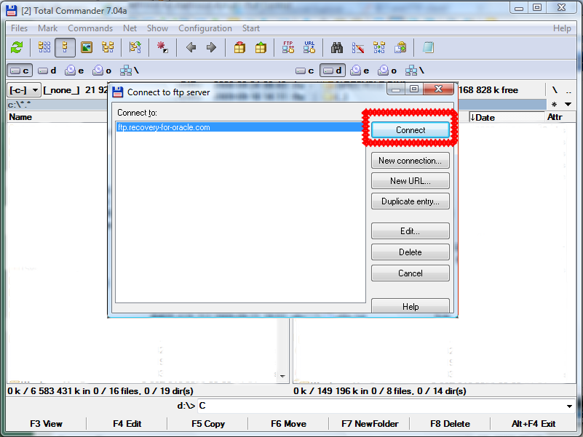This screenshot has height=437, width=583.
Task: Click the Go back arrow icon
Action: coord(191,48)
